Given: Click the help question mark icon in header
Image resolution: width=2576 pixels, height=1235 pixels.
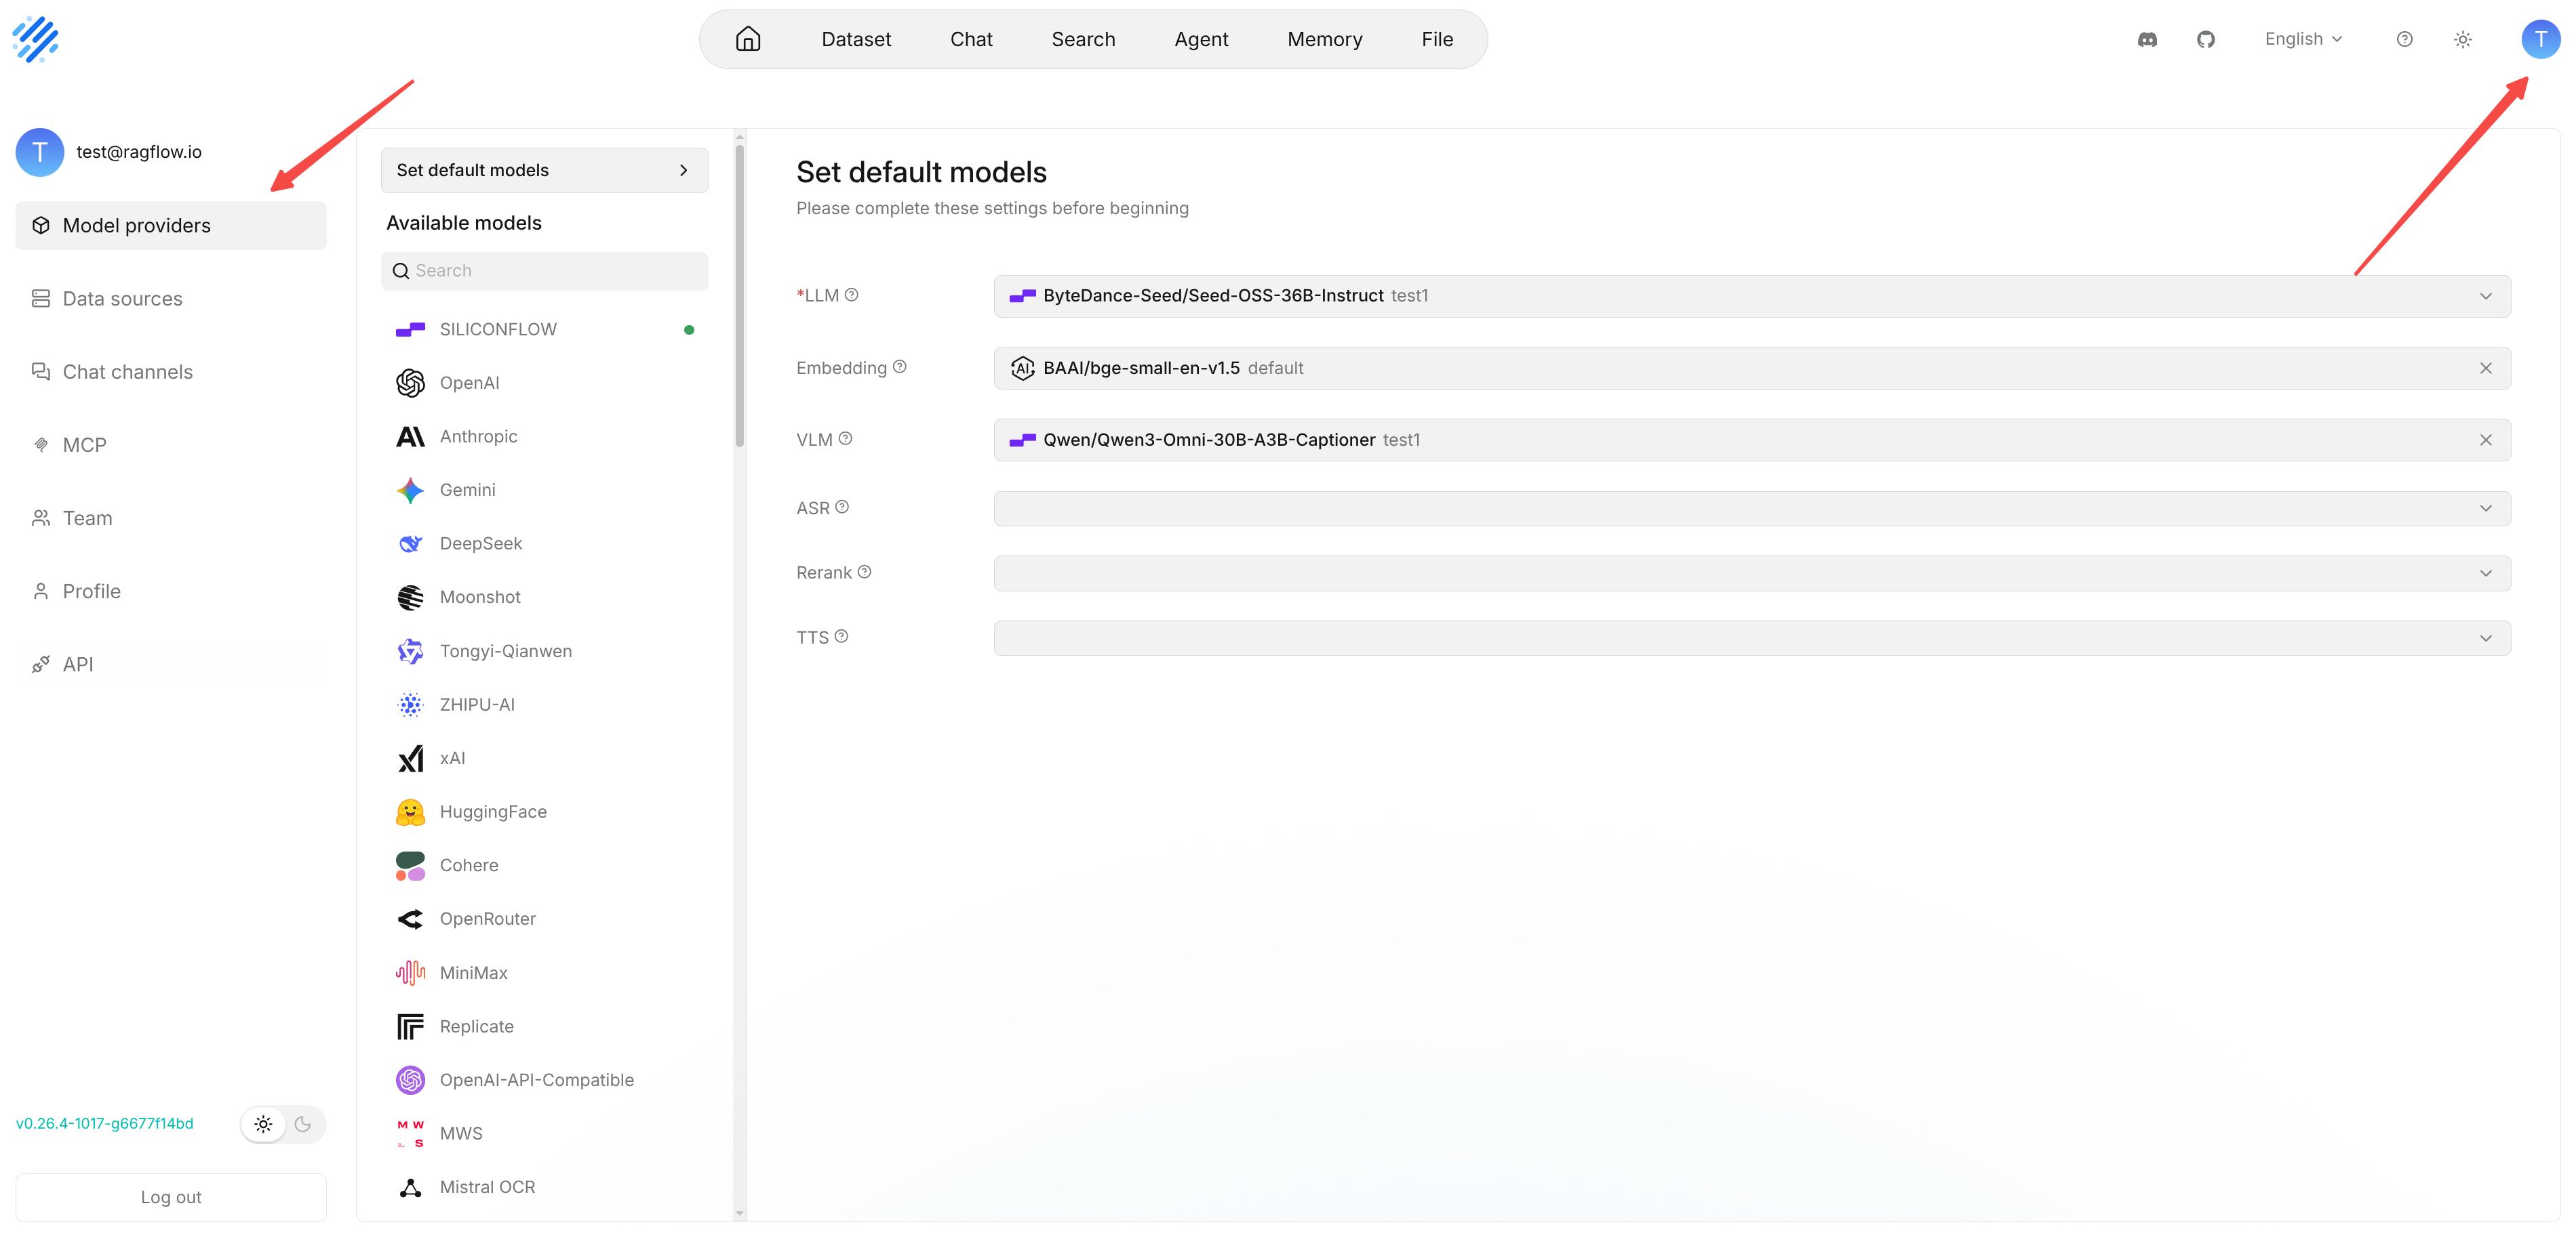Looking at the screenshot, I should tap(2404, 39).
